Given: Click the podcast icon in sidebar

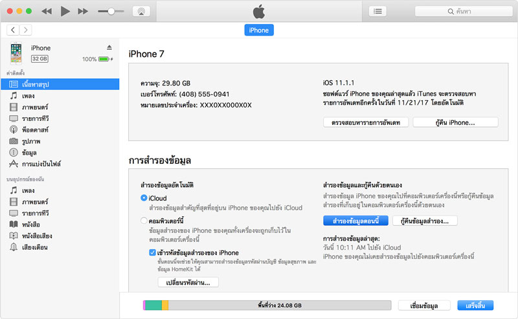Looking at the screenshot, I should point(14,130).
